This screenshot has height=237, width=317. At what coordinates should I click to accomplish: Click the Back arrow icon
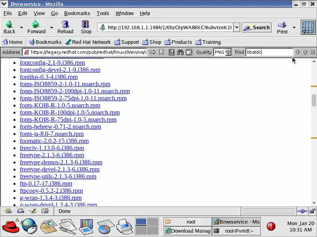pos(9,24)
